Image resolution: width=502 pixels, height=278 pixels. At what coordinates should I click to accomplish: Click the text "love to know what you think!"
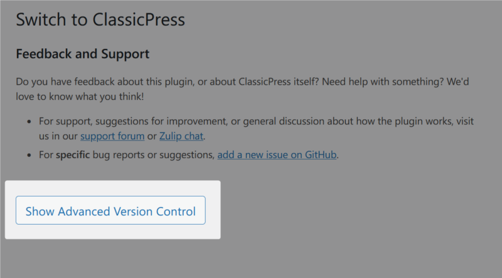coord(80,97)
